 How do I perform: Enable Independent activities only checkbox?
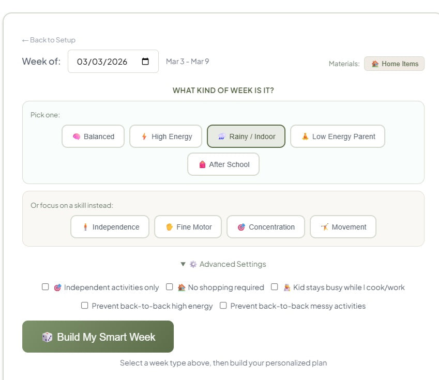(46, 287)
